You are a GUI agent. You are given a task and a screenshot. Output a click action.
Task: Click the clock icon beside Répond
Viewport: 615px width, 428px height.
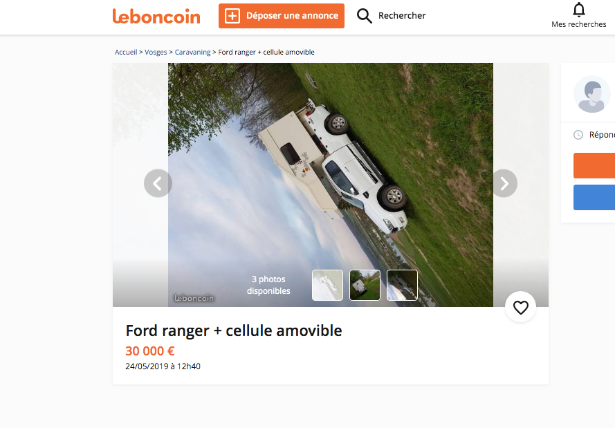tap(578, 135)
